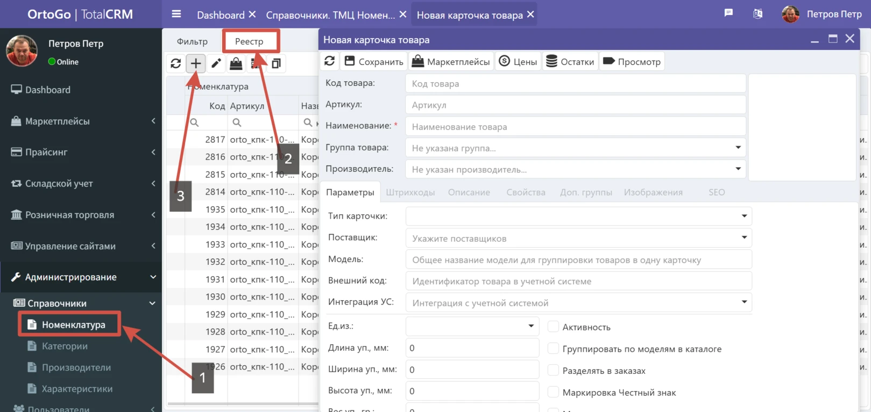Open the Тип карточки dropdown

coord(744,216)
